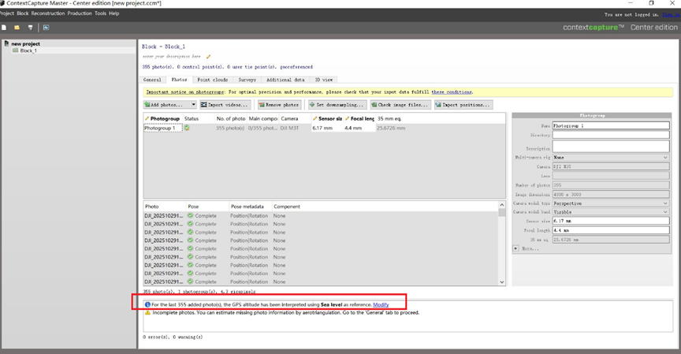Click the Add photos button
The width and height of the screenshot is (681, 354).
click(x=167, y=105)
